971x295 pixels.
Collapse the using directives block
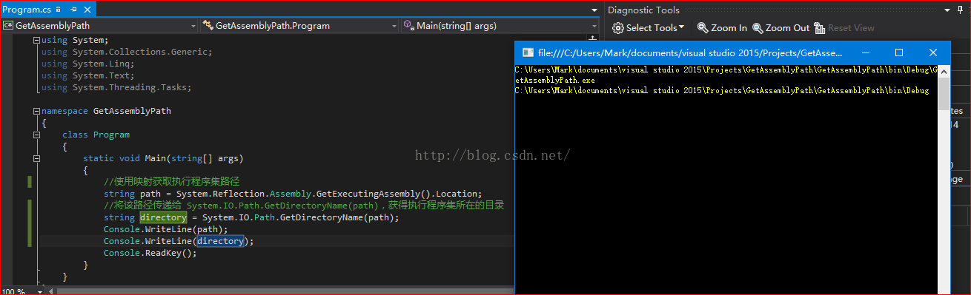coord(36,41)
